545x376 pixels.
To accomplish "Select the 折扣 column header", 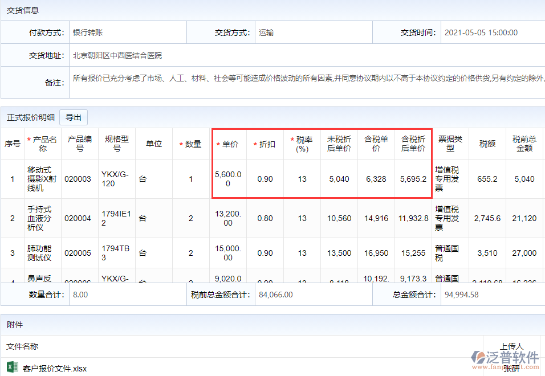I will pyautogui.click(x=265, y=144).
